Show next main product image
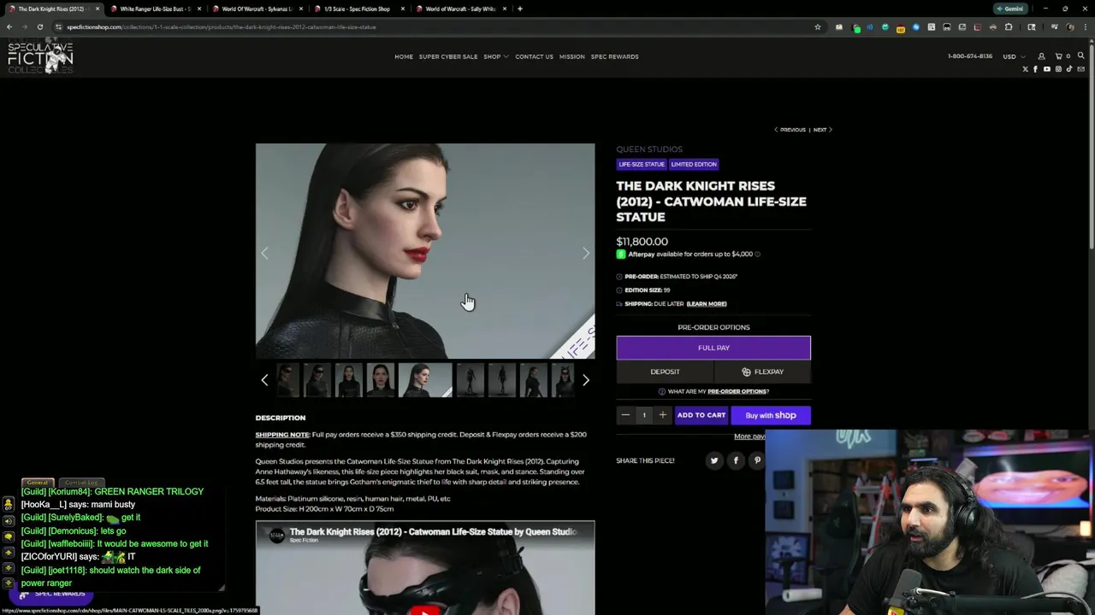Image resolution: width=1095 pixels, height=615 pixels. 586,253
